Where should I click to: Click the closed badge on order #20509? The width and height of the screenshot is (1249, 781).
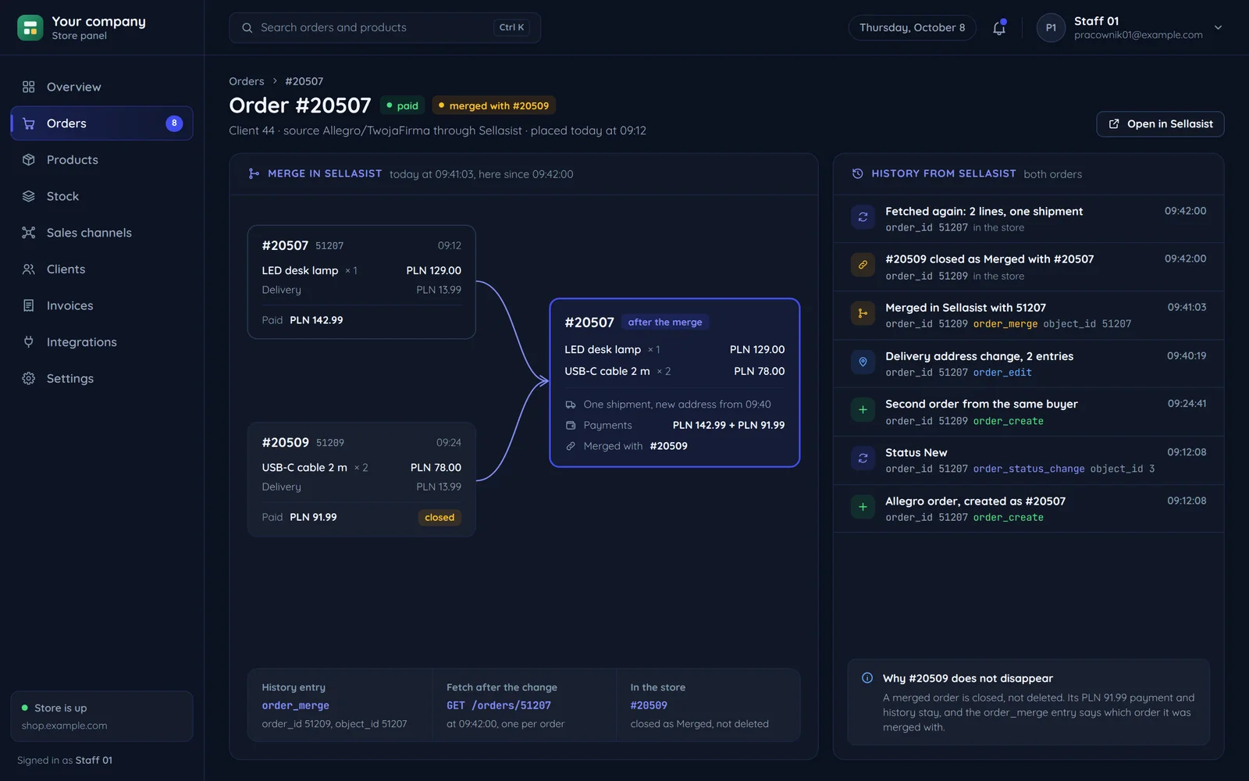pyautogui.click(x=439, y=517)
